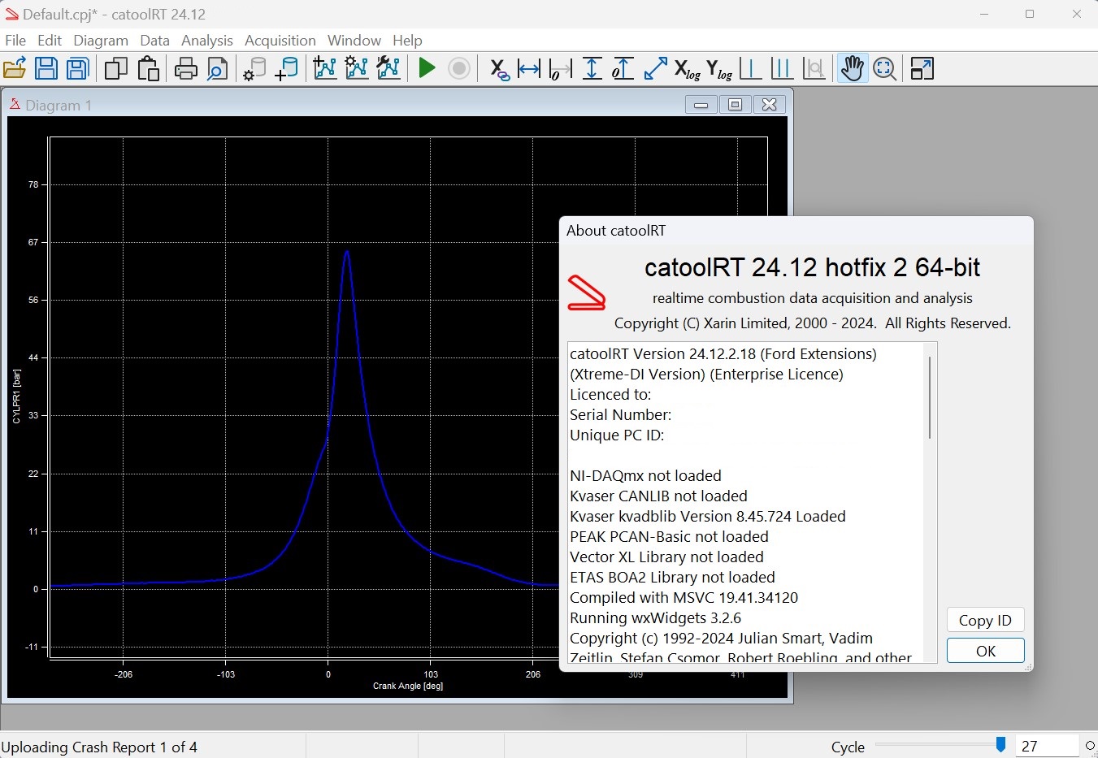The image size is (1098, 758).
Task: Click the Print Preview magnifier icon
Action: click(217, 69)
